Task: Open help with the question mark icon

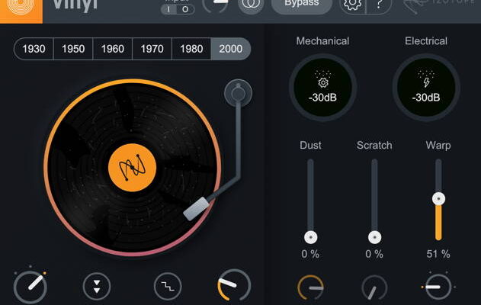Action: point(379,5)
